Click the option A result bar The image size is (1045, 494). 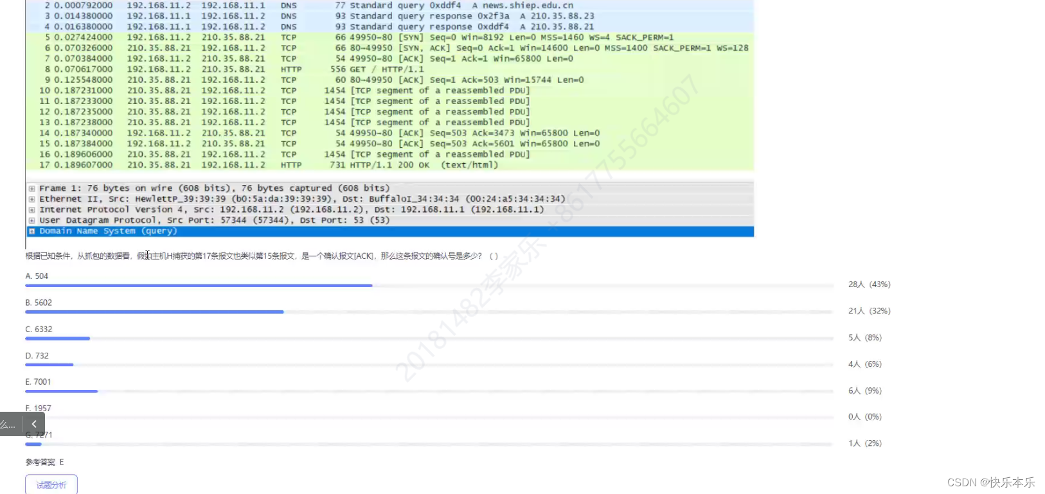[x=429, y=285]
